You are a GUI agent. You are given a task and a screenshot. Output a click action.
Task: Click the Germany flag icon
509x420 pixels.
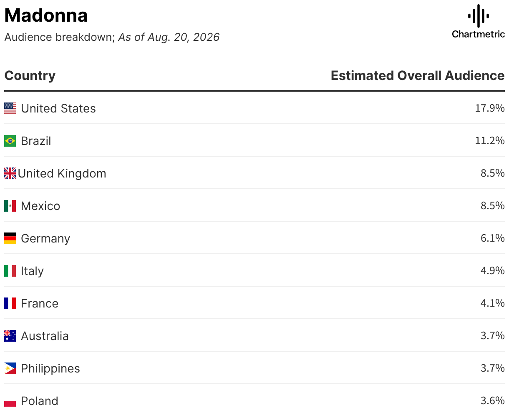tap(10, 238)
